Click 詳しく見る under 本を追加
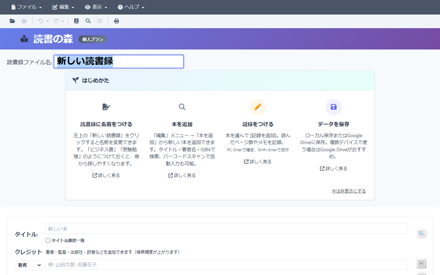Image resolution: width=440 pixels, height=275 pixels. click(x=182, y=175)
